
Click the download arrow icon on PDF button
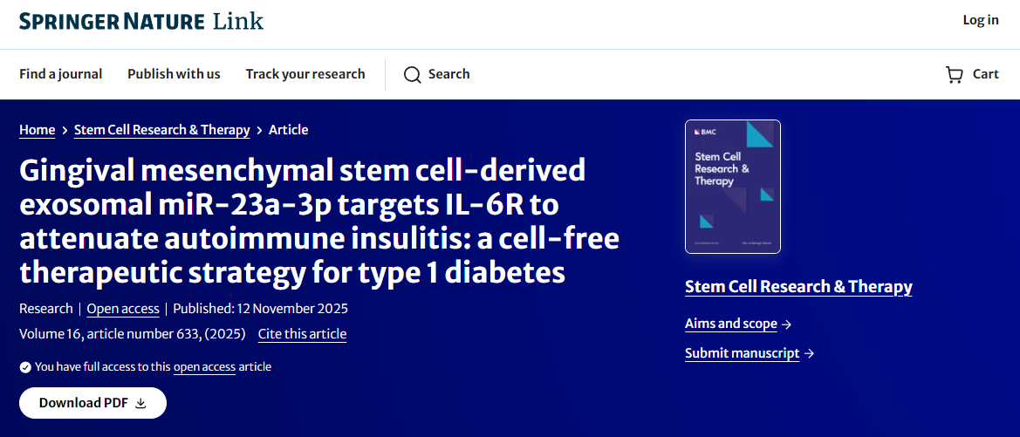pyautogui.click(x=140, y=403)
